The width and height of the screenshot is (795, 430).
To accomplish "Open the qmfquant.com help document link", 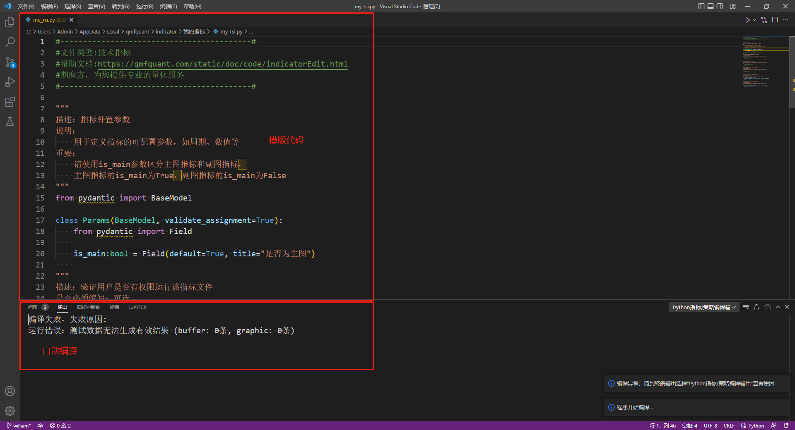I will point(223,64).
